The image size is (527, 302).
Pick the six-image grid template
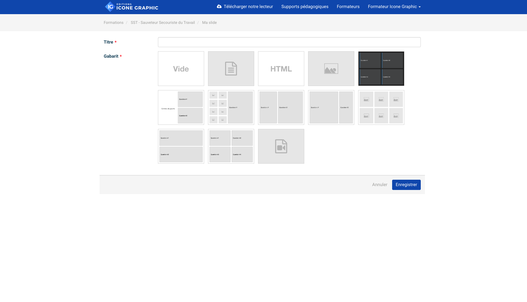point(381,107)
